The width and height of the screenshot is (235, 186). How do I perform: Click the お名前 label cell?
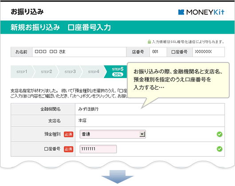point(21,52)
